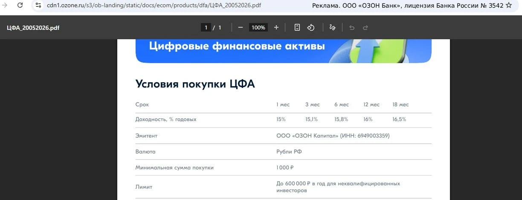522x200 pixels.
Task: Click the 16% yield value
Action: (368, 119)
